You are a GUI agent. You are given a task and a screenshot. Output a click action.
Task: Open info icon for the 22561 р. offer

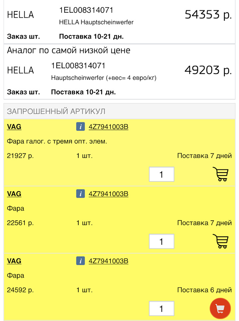tap(80, 194)
